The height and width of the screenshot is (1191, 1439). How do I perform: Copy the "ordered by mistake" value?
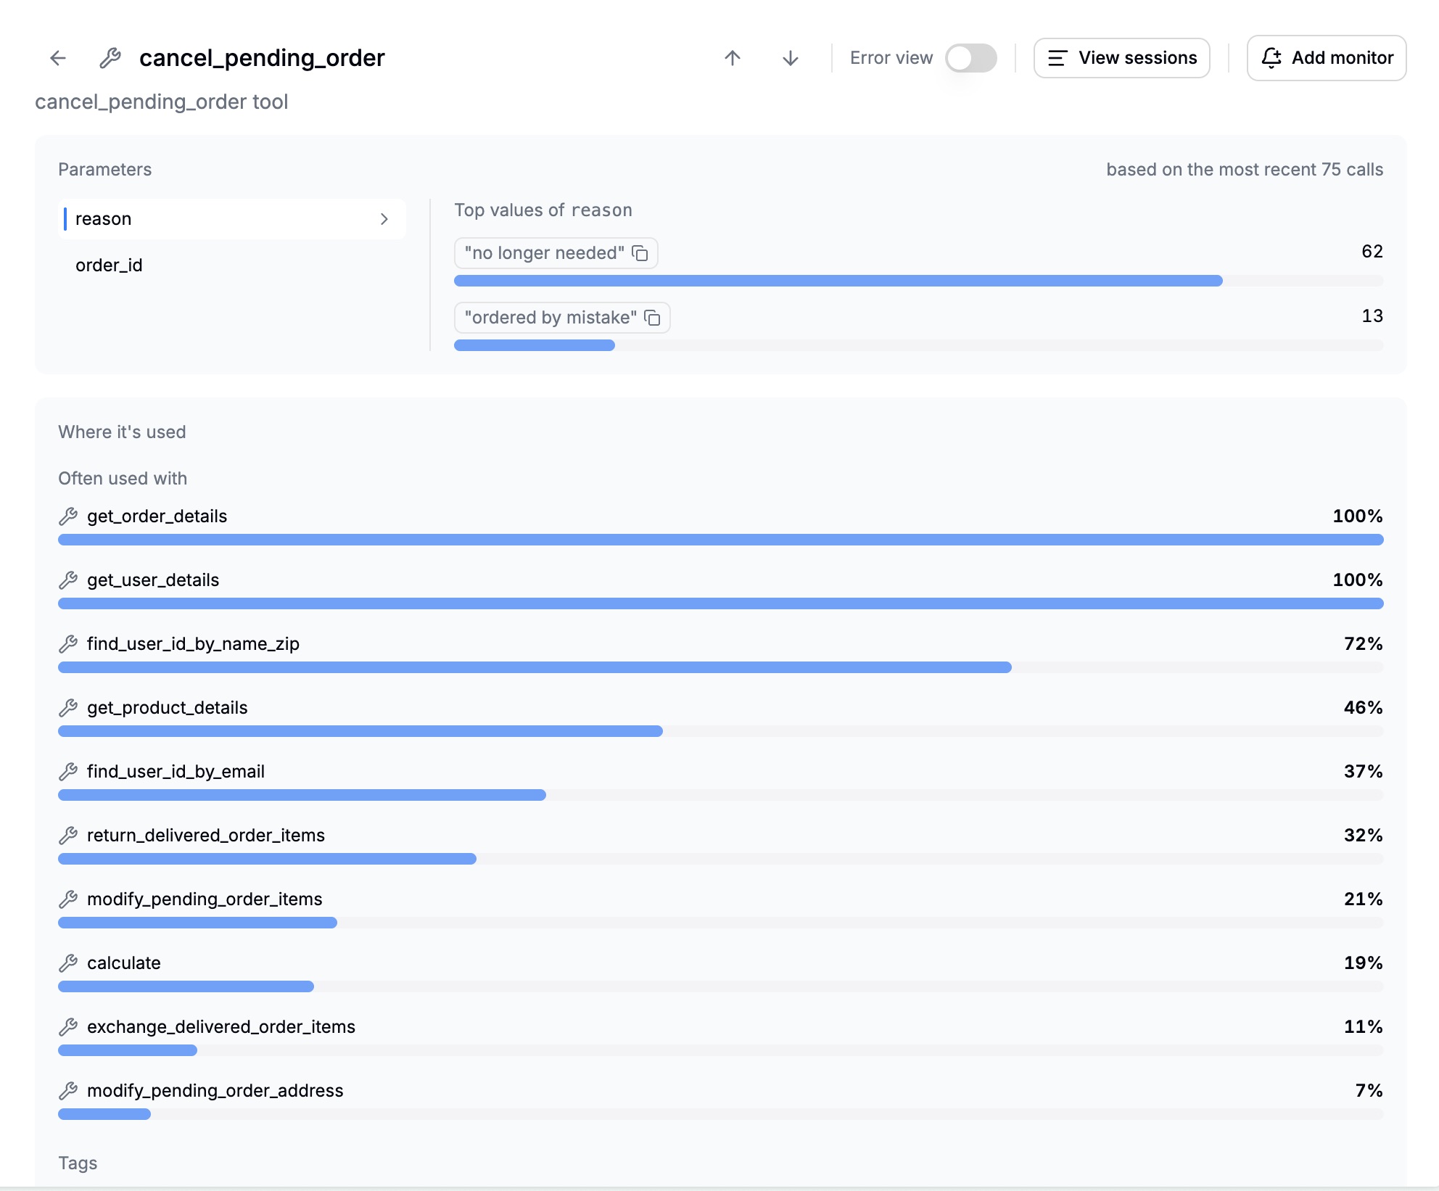pyautogui.click(x=652, y=318)
